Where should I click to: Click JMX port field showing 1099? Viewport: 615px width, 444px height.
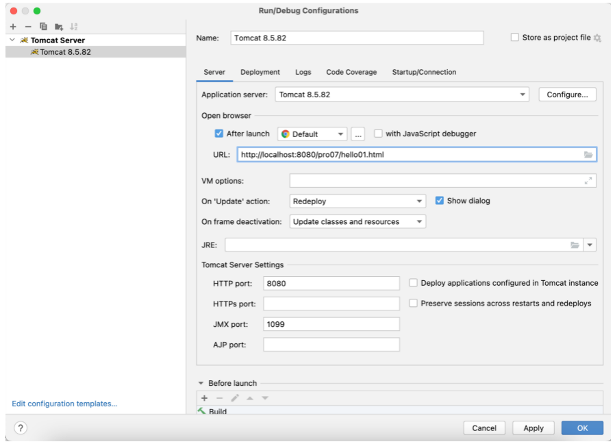331,324
